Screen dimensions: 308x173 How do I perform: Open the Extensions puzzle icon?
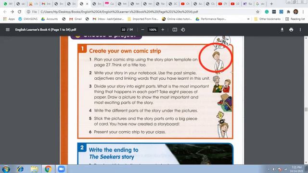288,12
